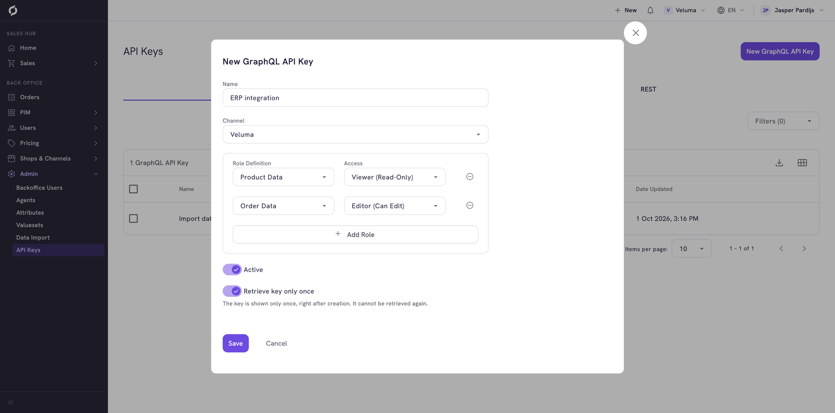Open the Viewer (Read-Only) access dropdown
Screen dimensions: 835x413
[395, 177]
